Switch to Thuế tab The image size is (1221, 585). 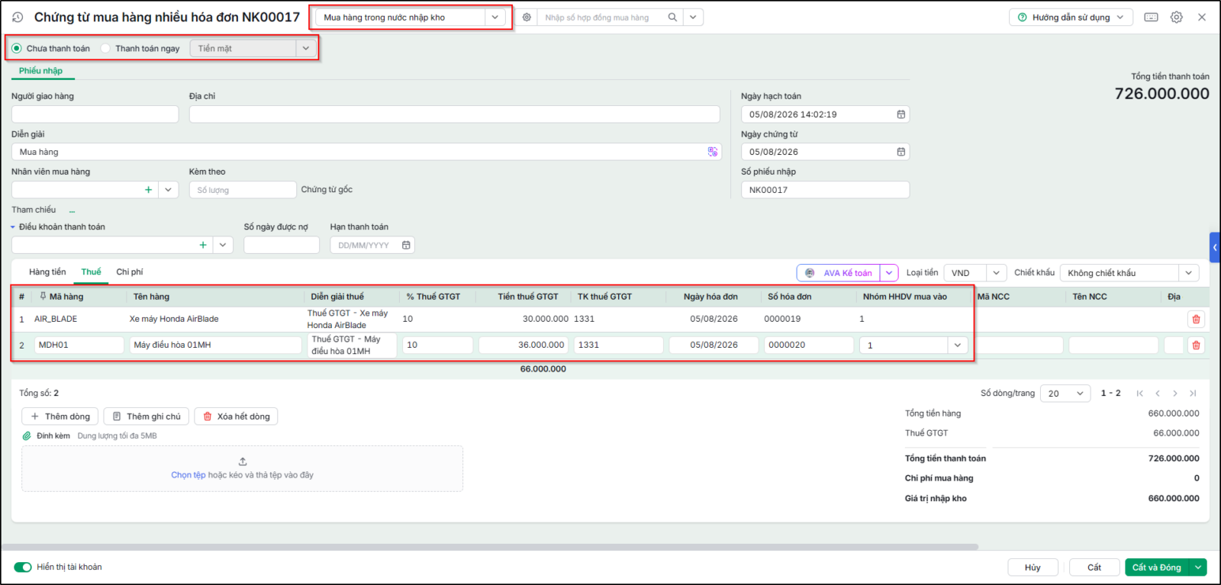click(x=91, y=272)
